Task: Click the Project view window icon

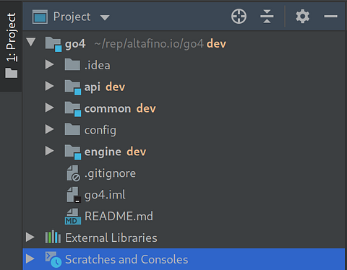Action: click(x=40, y=17)
